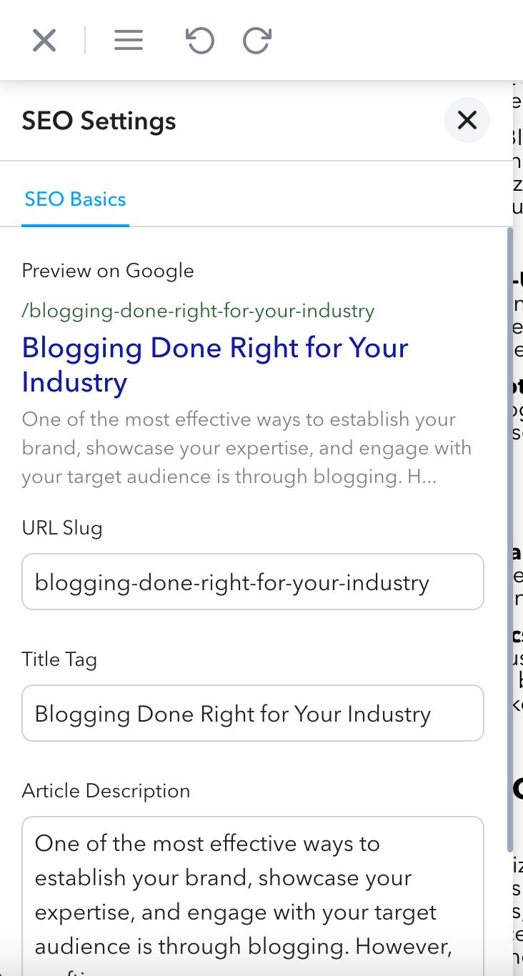Image resolution: width=523 pixels, height=976 pixels.
Task: Click the undo icon to revert changes
Action: [199, 41]
